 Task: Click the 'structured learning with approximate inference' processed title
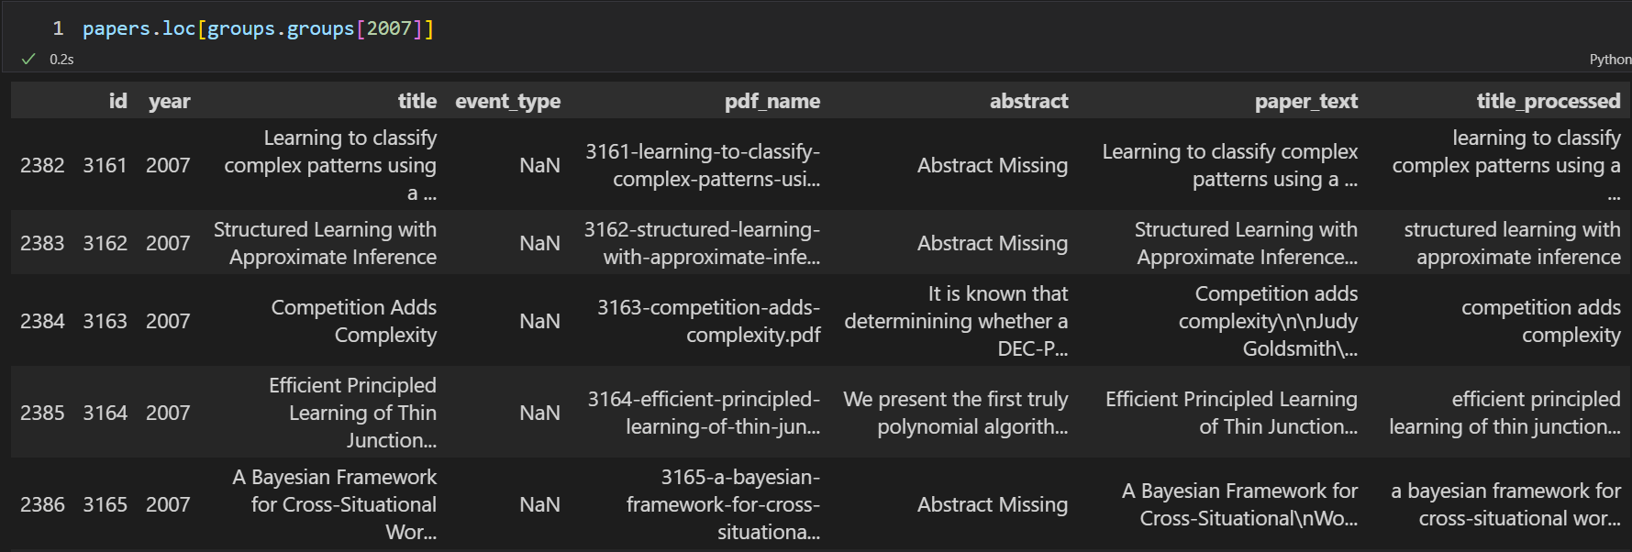point(1512,243)
